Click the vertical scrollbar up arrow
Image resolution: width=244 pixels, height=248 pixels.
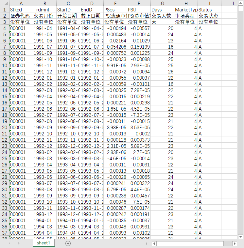[240, 3]
